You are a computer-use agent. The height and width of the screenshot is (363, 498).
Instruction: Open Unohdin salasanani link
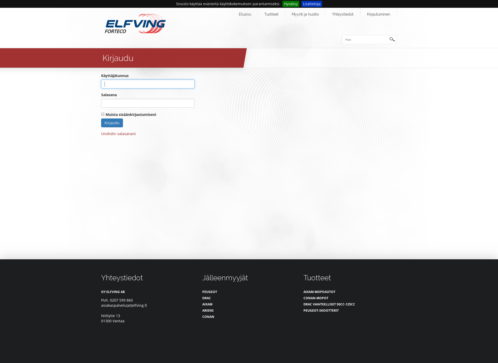pos(119,134)
